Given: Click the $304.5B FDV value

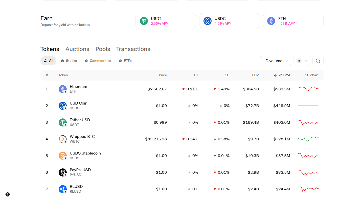Looking at the screenshot, I should (x=251, y=89).
